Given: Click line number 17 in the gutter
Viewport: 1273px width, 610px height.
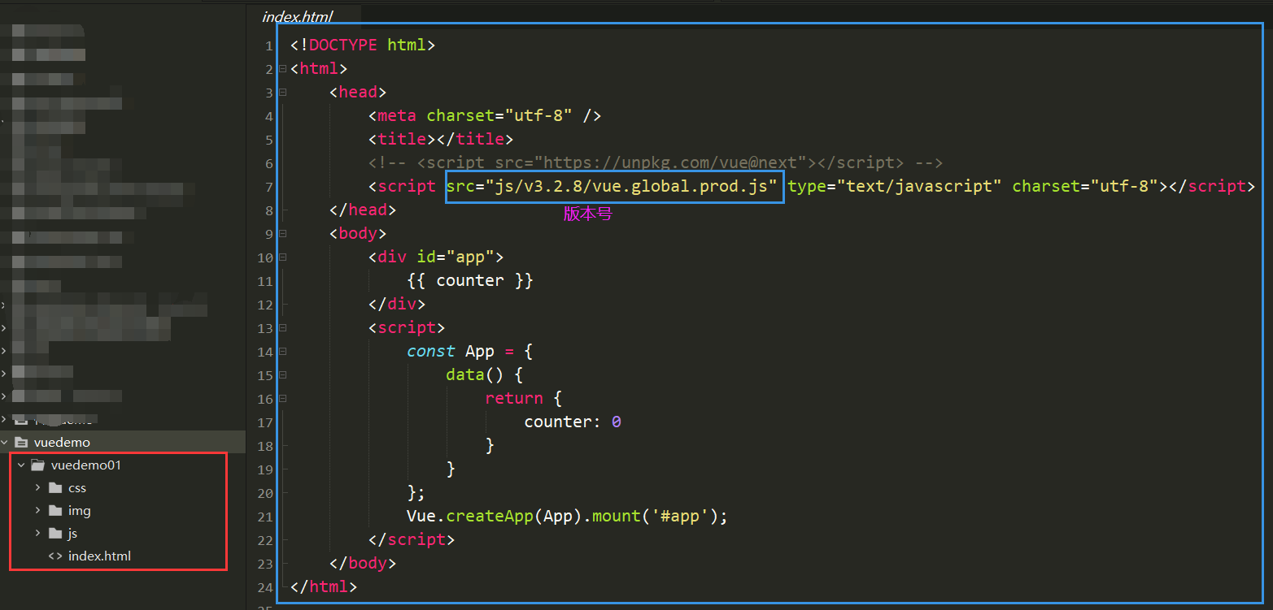Looking at the screenshot, I should tap(265, 423).
